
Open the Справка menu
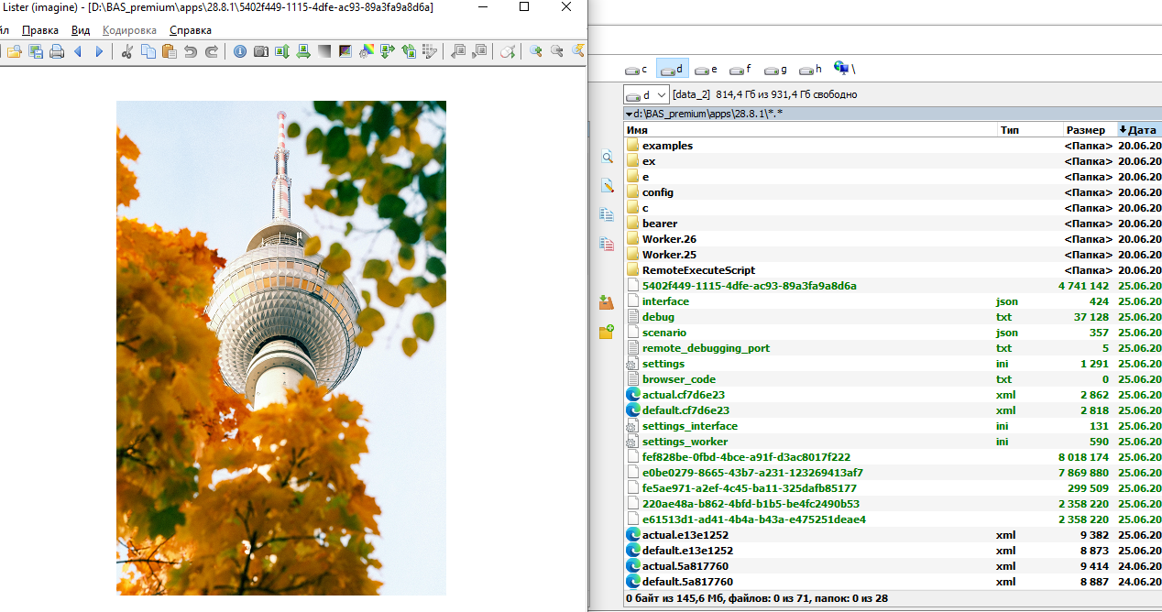click(x=190, y=30)
